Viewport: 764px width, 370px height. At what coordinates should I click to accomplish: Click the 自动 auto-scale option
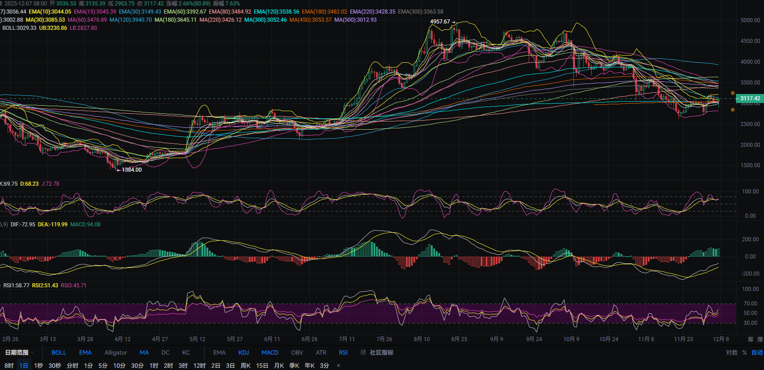tap(757, 352)
